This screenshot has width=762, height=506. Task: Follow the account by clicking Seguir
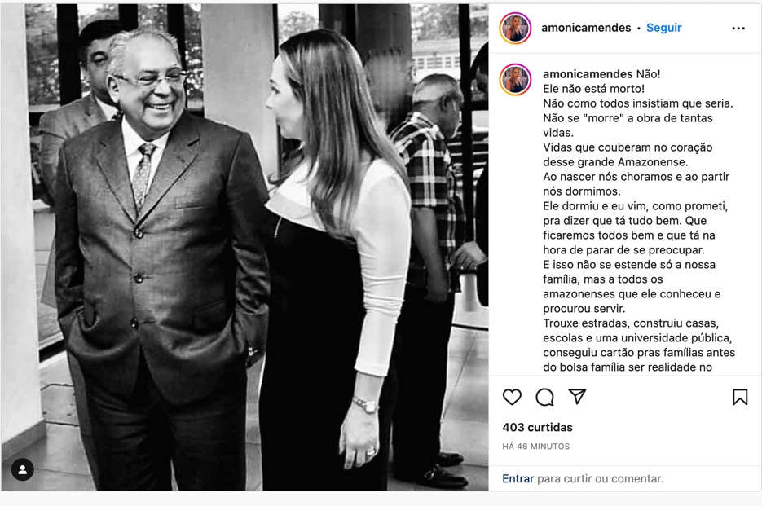point(663,28)
